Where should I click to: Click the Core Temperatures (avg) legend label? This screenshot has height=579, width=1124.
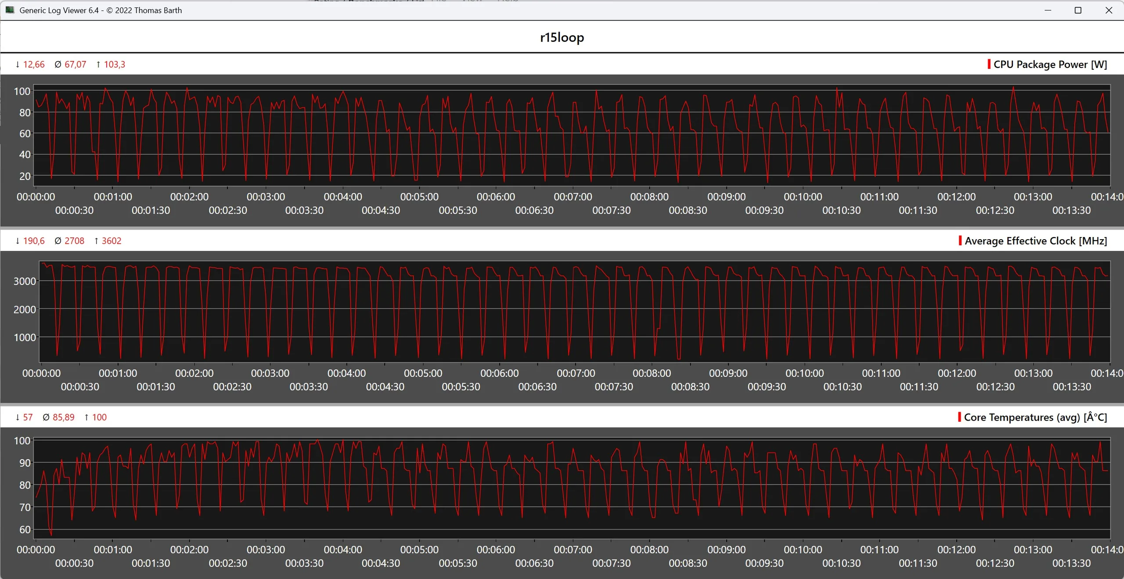[x=1035, y=417]
